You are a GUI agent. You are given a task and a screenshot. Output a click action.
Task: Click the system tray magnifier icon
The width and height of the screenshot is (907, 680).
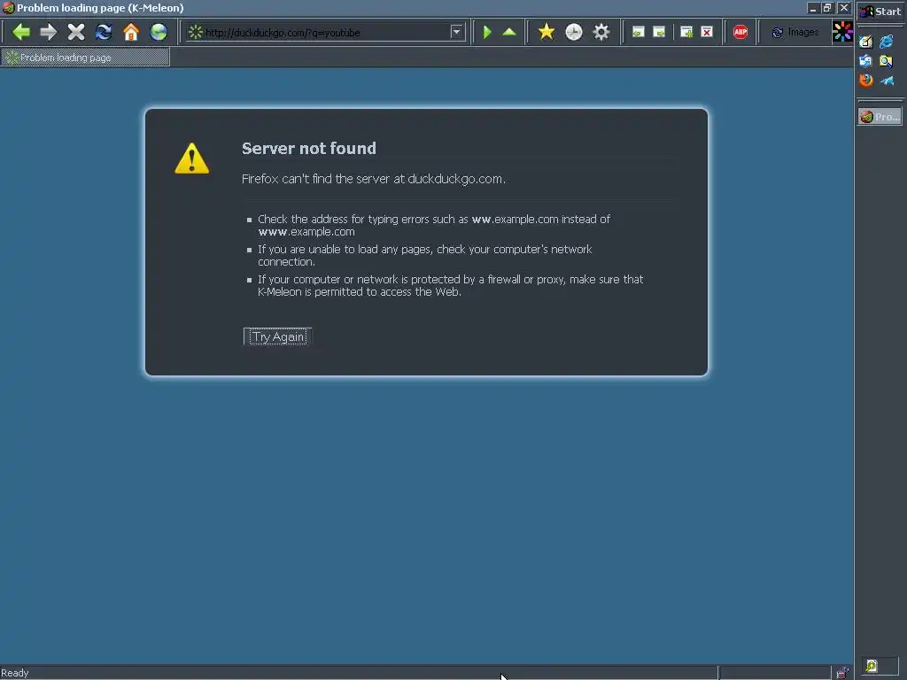[872, 666]
